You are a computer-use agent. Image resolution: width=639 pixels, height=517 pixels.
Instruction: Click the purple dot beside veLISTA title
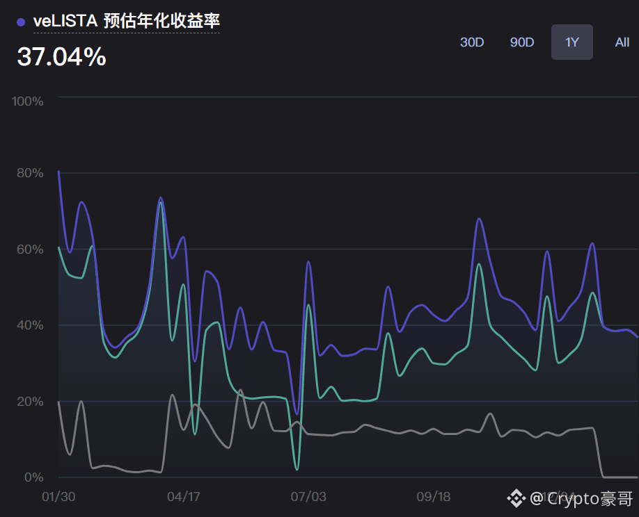[x=21, y=22]
